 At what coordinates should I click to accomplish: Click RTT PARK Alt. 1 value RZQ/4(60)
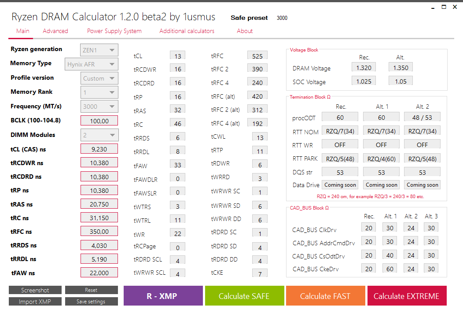tap(381, 158)
